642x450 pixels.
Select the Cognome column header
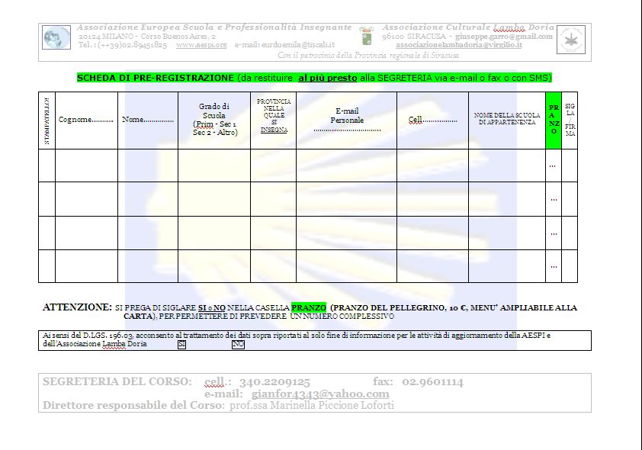(x=86, y=120)
